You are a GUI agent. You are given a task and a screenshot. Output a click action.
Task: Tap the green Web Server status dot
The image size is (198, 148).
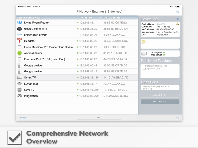click(x=164, y=55)
